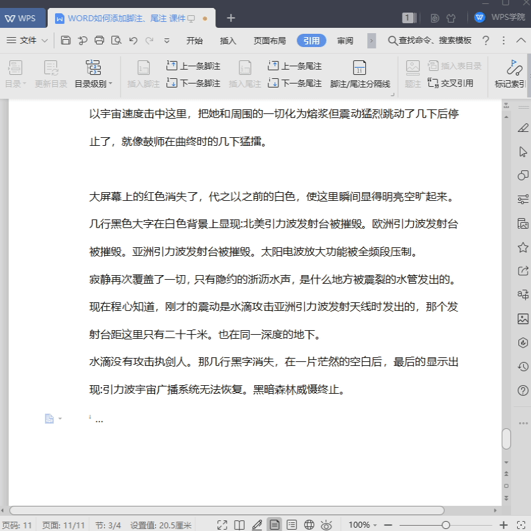Click the help question mark icon in sidebar
The image size is (531, 531).
[524, 390]
